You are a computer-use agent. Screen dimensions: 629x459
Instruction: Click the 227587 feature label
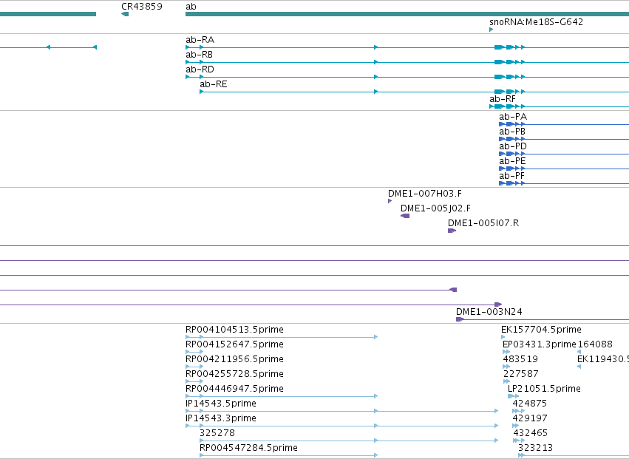coord(520,374)
